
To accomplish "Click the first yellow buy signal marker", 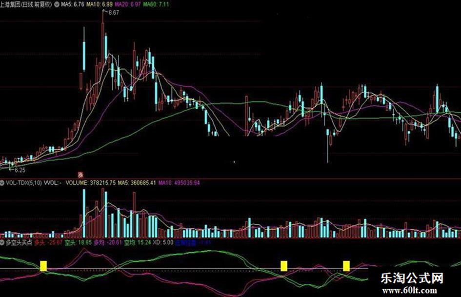I will click(43, 266).
